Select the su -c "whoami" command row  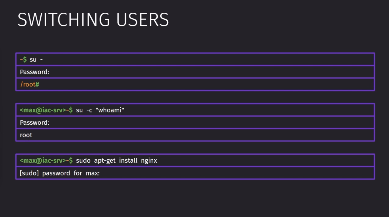coord(195,110)
